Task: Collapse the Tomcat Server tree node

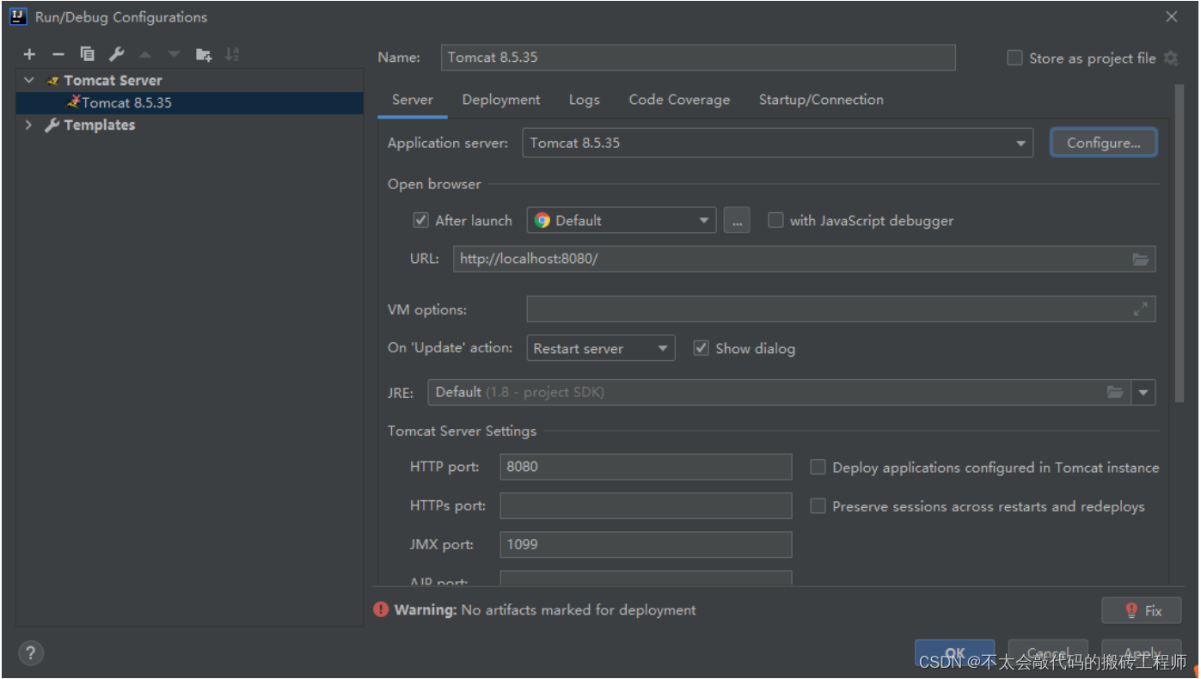Action: pyautogui.click(x=29, y=80)
